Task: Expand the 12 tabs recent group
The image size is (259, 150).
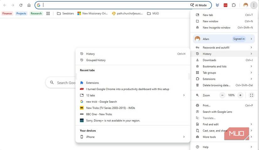Action: point(132,95)
